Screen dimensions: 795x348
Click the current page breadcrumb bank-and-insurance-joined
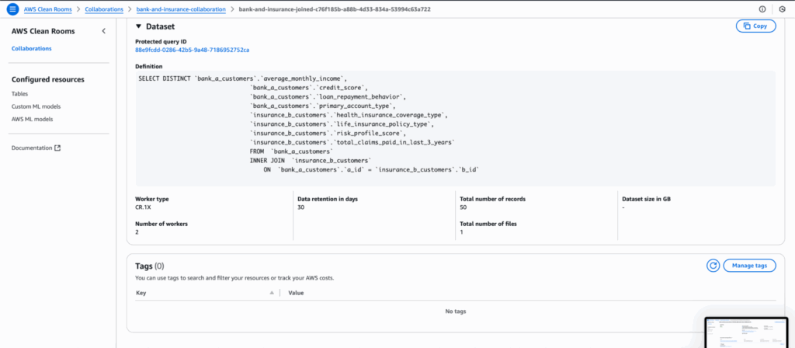click(x=335, y=9)
